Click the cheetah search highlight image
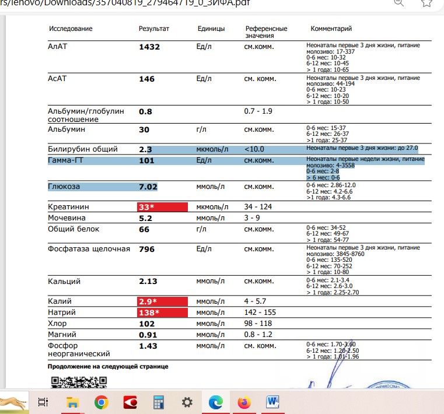The width and height of the screenshot is (444, 414). coord(14,402)
